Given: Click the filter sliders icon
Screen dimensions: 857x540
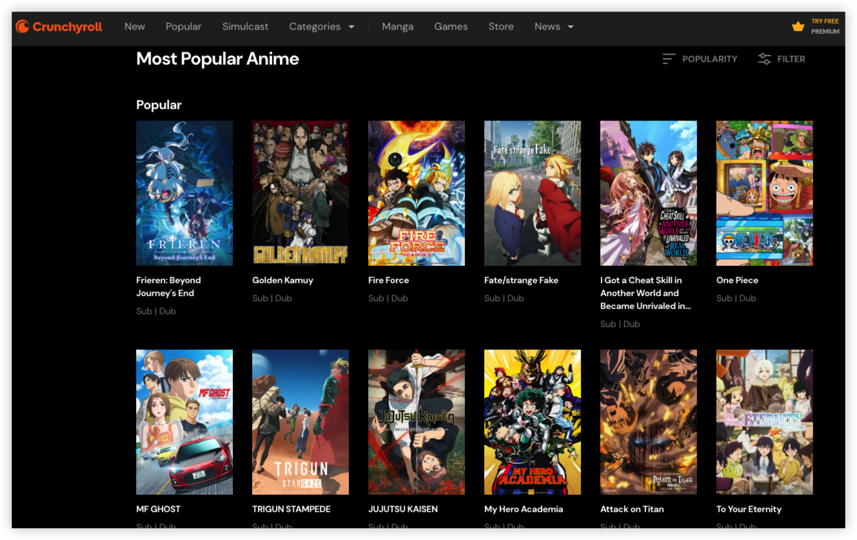Looking at the screenshot, I should click(764, 59).
